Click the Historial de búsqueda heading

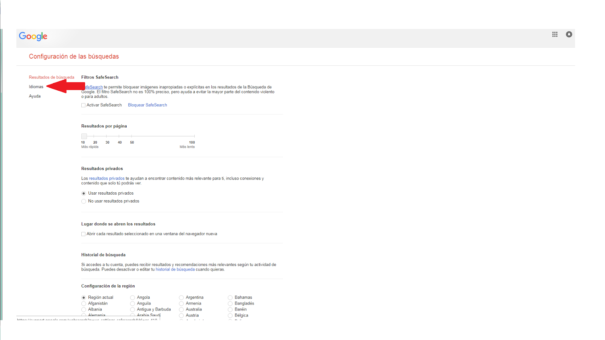[103, 255]
